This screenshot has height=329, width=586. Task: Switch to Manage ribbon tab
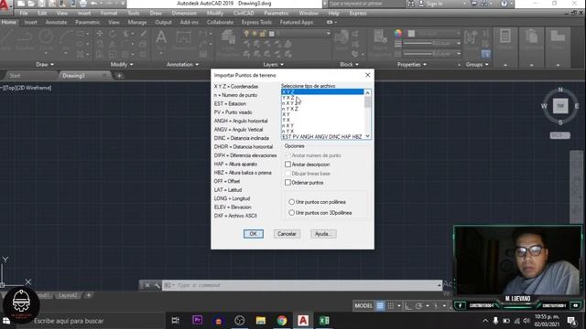[x=137, y=22]
